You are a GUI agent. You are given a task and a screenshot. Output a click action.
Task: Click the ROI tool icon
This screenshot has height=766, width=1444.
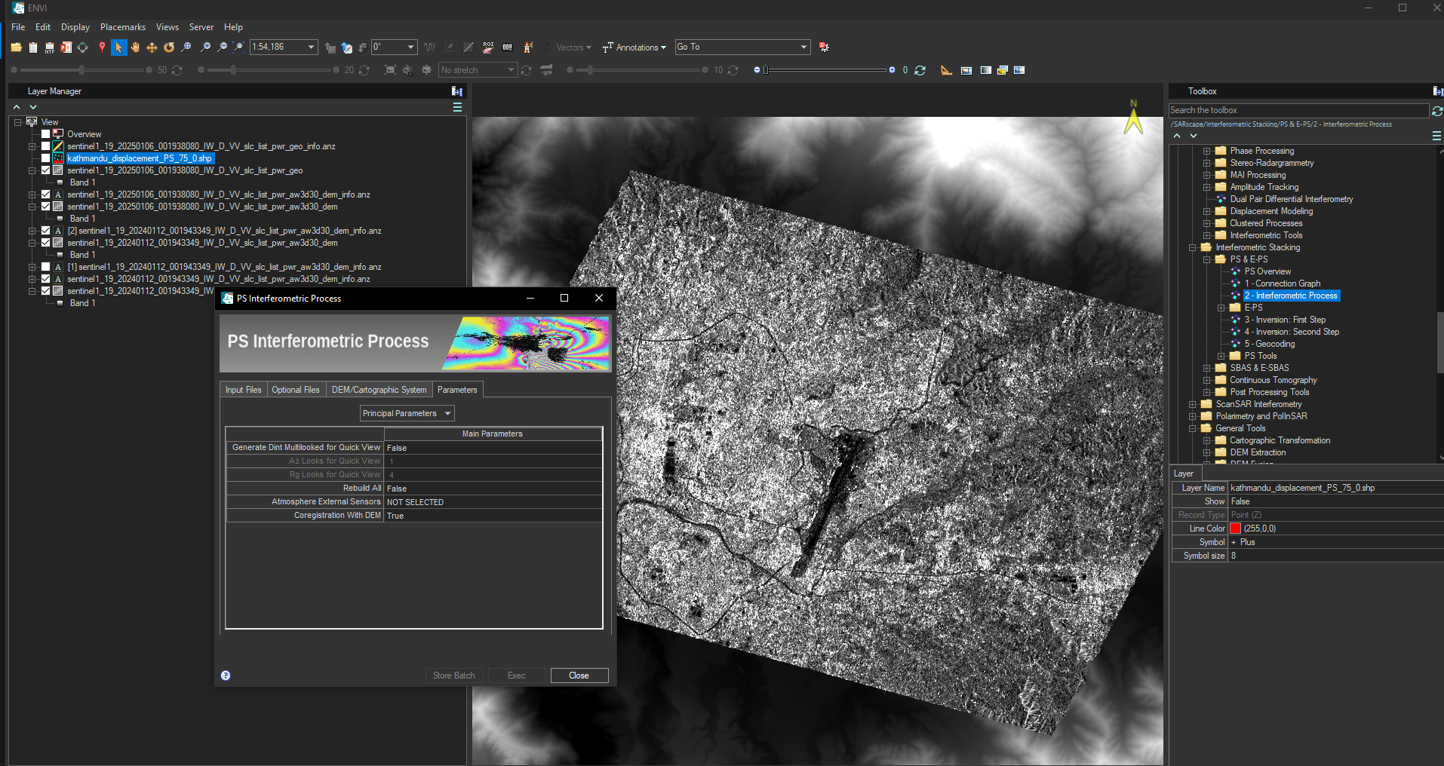click(x=488, y=47)
